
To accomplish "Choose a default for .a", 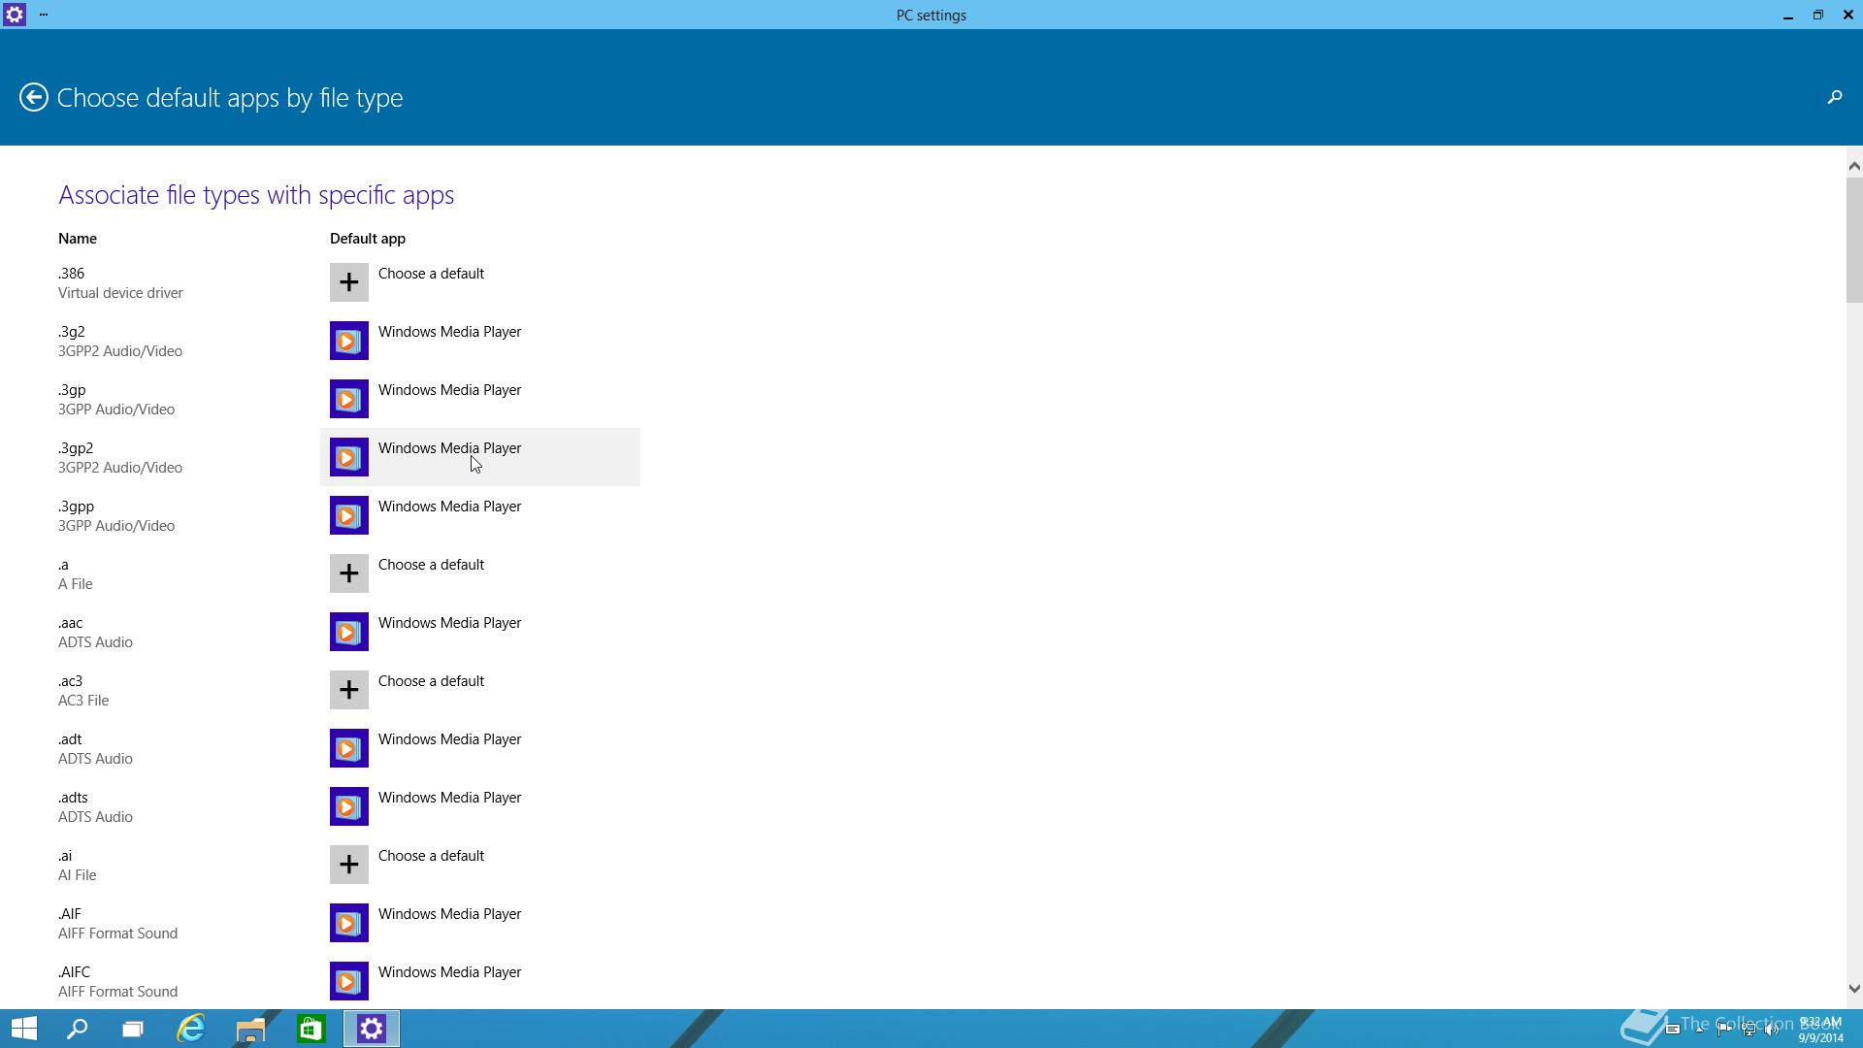I will point(431,565).
